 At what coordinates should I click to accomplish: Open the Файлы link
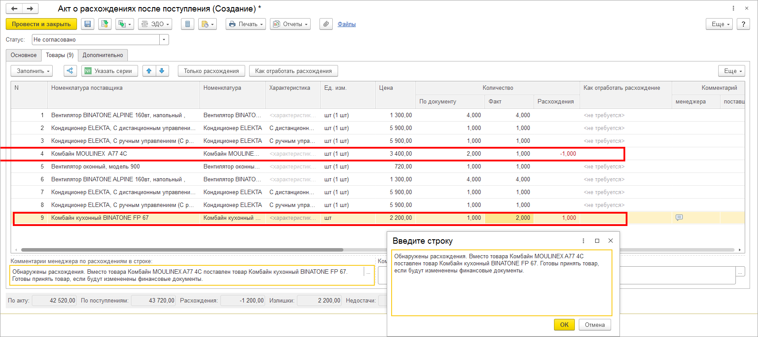click(346, 24)
